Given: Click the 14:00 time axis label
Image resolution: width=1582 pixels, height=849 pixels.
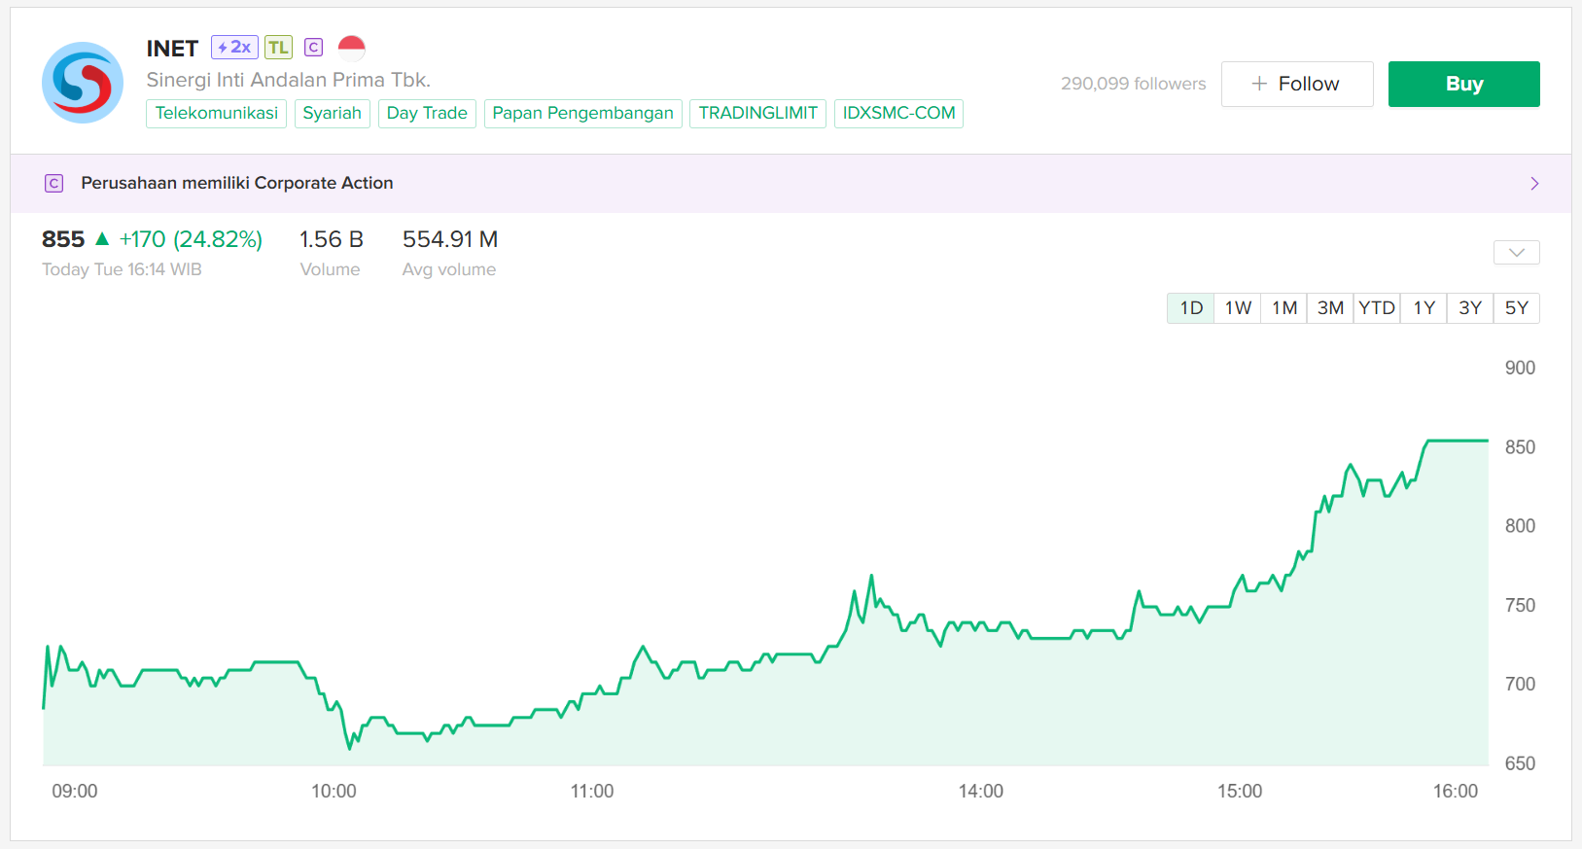Looking at the screenshot, I should pyautogui.click(x=981, y=792).
